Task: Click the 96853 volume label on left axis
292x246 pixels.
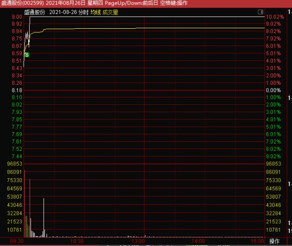Action: coord(15,164)
